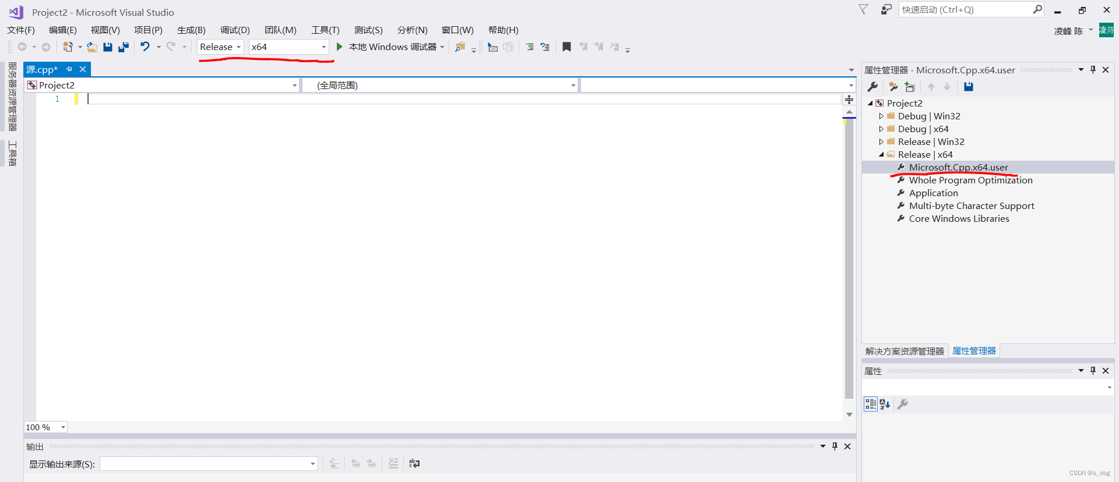Screen dimensions: 1119x482
Task: Pin the 源.cpp document tab
Action: [x=69, y=69]
